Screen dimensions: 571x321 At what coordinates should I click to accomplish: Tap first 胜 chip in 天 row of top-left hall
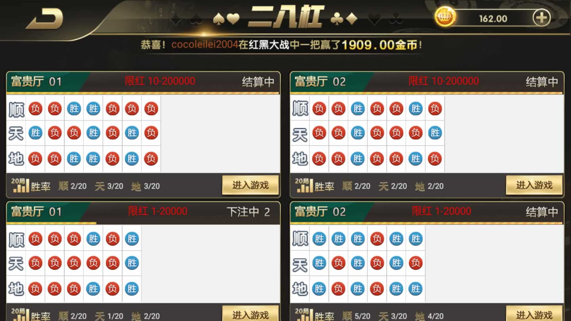[35, 133]
